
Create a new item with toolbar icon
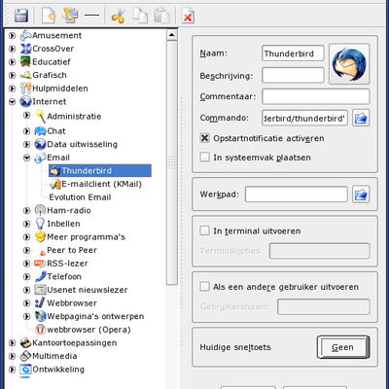49,16
